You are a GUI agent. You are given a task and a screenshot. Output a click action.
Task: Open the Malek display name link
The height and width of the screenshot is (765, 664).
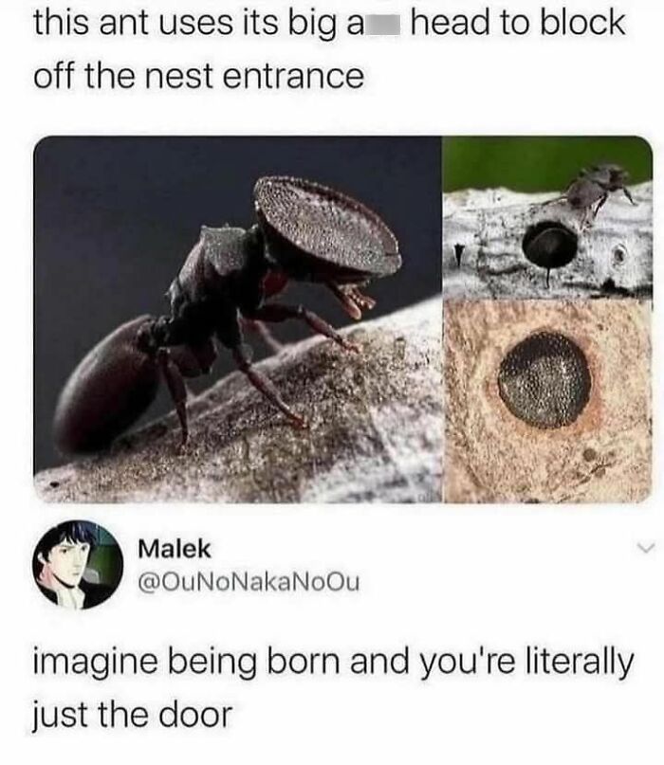click(x=175, y=549)
